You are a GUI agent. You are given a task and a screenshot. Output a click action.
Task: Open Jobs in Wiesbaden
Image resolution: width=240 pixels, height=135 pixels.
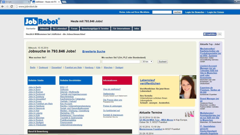point(37,125)
